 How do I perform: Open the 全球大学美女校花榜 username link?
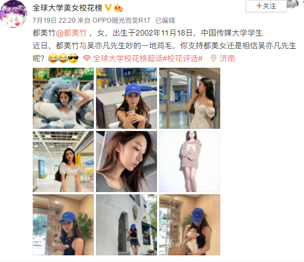pos(67,8)
